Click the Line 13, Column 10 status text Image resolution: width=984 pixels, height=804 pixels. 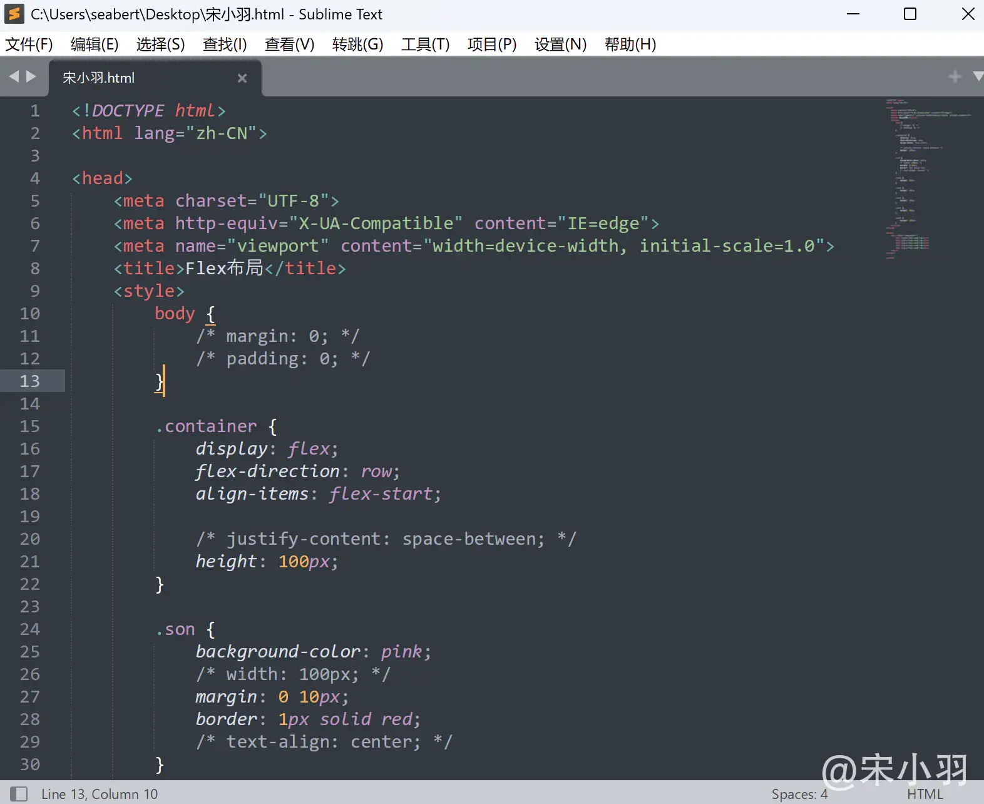click(x=100, y=794)
